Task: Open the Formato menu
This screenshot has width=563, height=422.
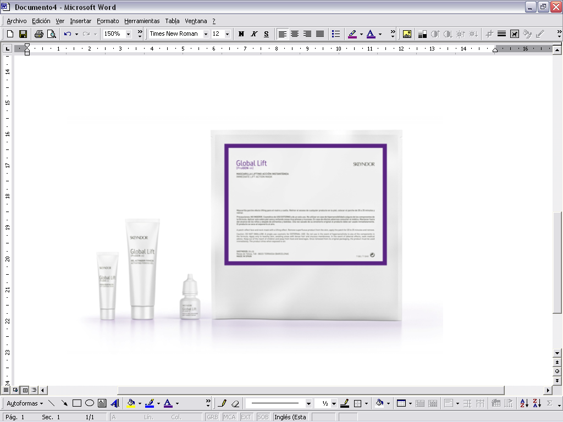Action: pyautogui.click(x=108, y=21)
